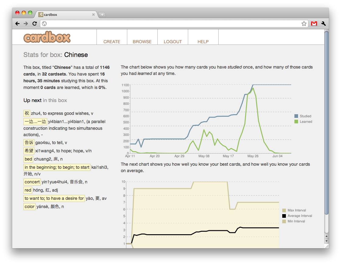Click the Max Interval legend swatch
The width and height of the screenshot is (341, 265).
click(284, 210)
